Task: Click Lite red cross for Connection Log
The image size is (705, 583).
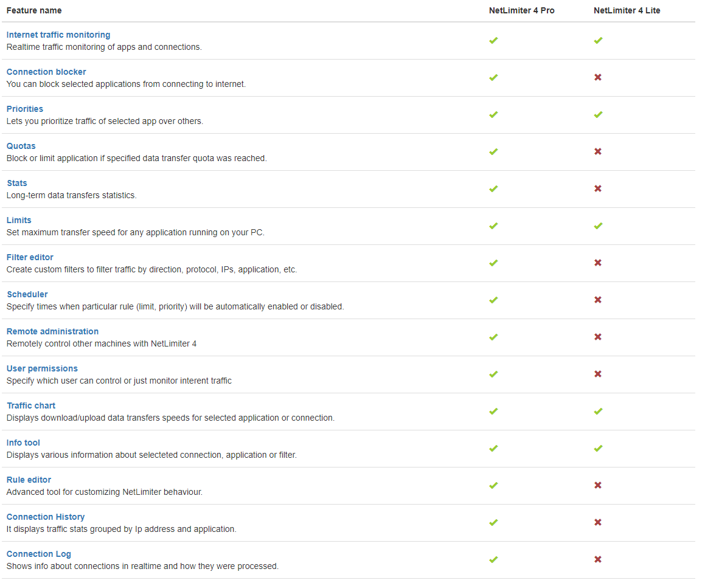Action: [x=598, y=559]
